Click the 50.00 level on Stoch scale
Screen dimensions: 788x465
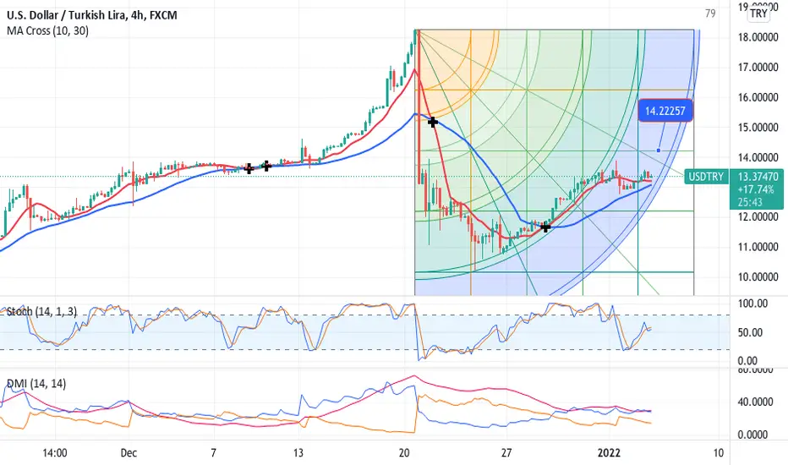tap(750, 332)
